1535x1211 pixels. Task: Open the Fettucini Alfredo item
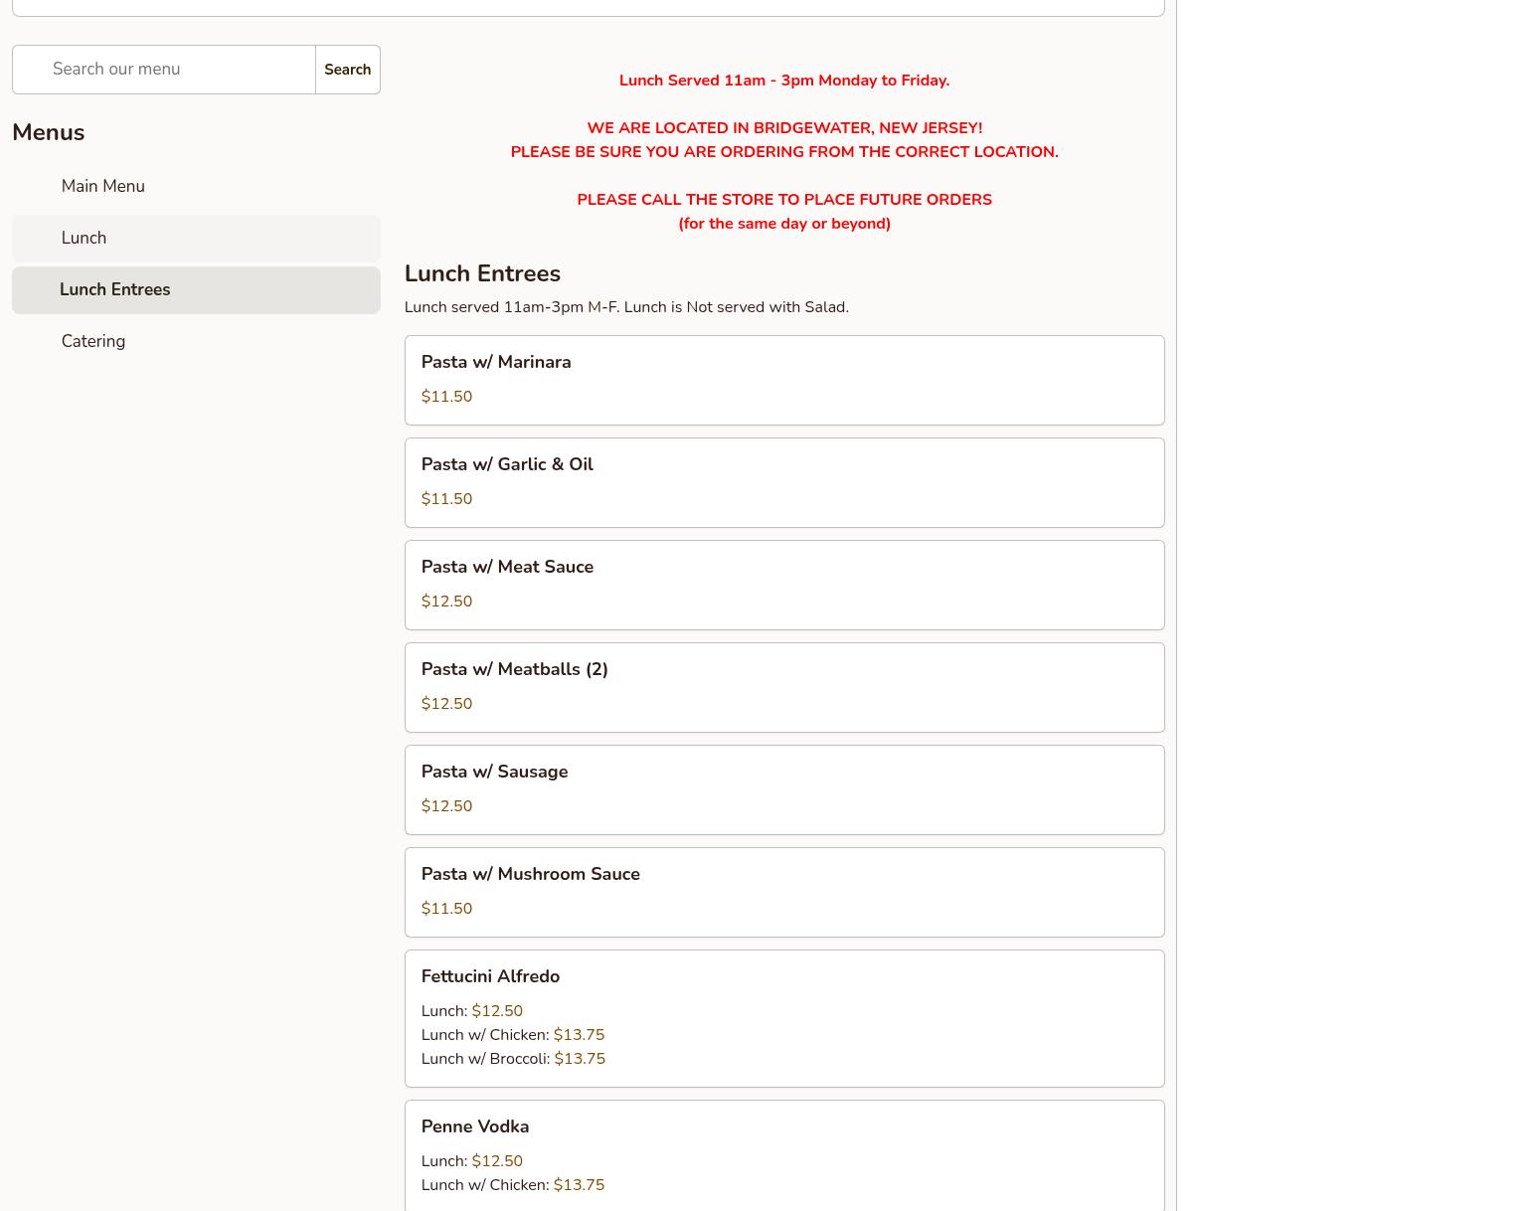coord(784,1018)
